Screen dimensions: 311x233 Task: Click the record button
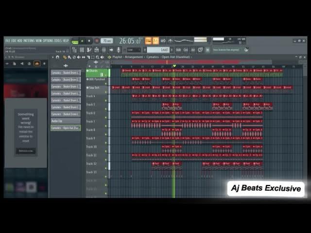point(97,41)
